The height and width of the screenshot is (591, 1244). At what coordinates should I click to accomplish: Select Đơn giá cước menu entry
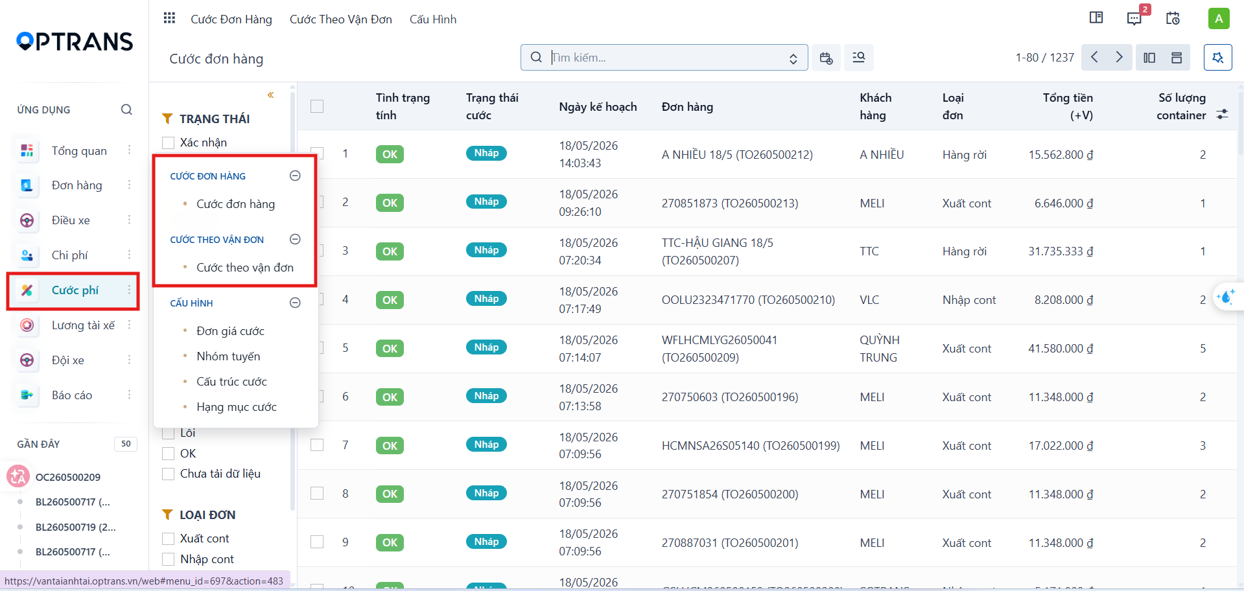[x=230, y=331]
